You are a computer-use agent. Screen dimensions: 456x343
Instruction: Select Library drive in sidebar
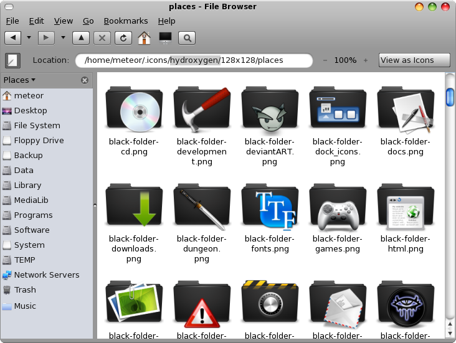point(47,185)
